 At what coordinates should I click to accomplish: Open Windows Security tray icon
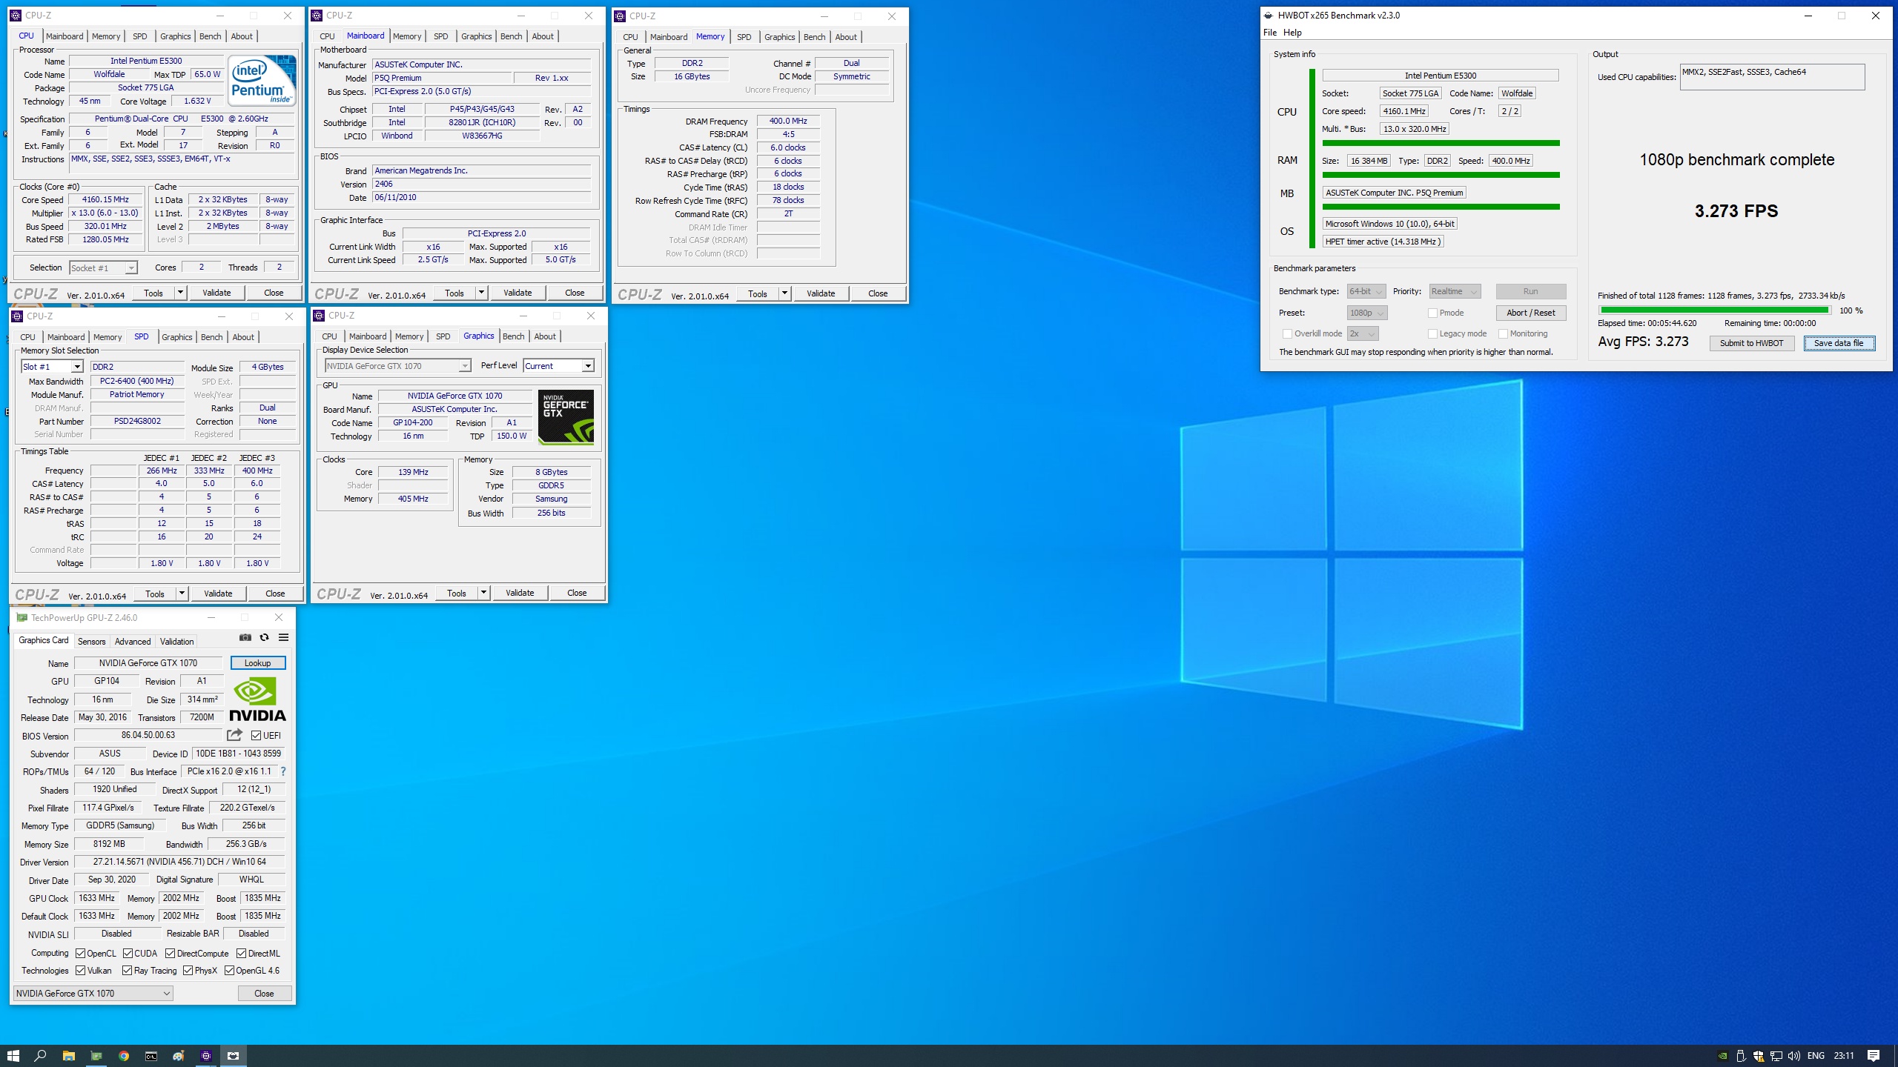[x=1759, y=1056]
